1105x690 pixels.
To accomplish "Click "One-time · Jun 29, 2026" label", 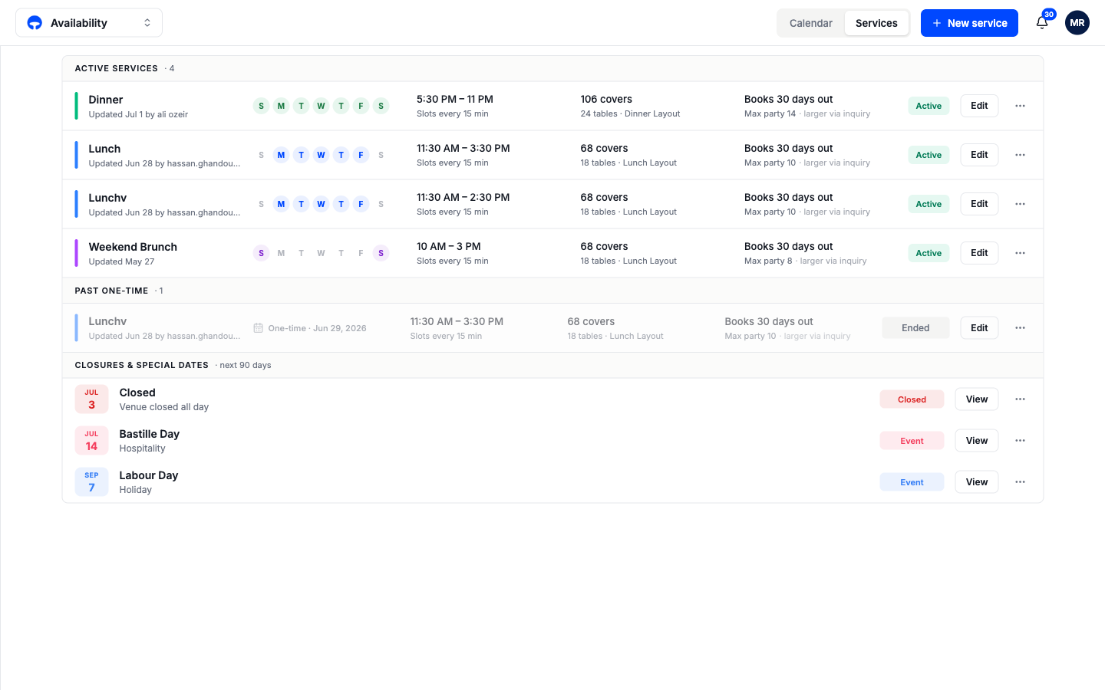I will click(317, 328).
